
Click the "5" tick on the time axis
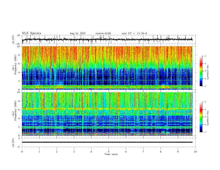pos(109,152)
